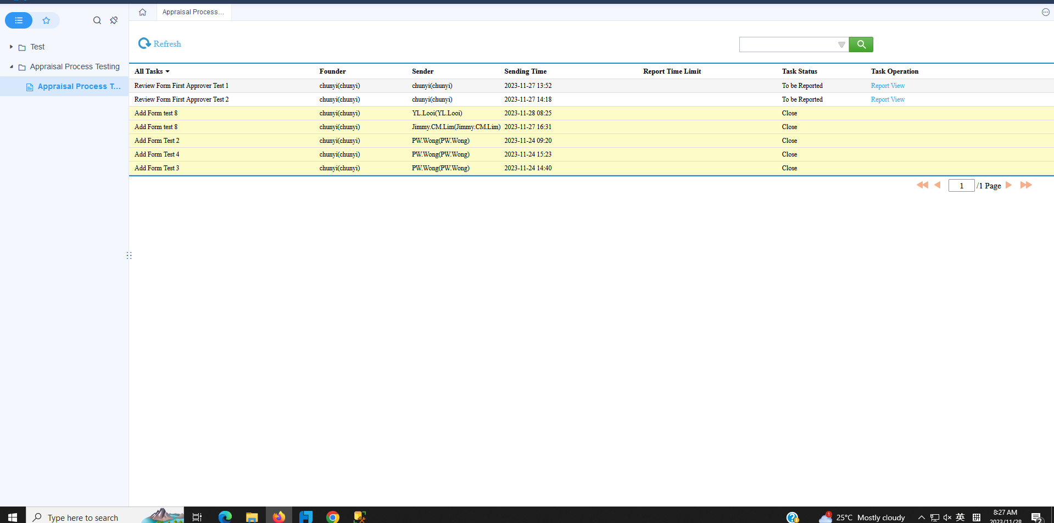The height and width of the screenshot is (523, 1054).
Task: Click the sidebar search magnifier icon
Action: pyautogui.click(x=97, y=20)
